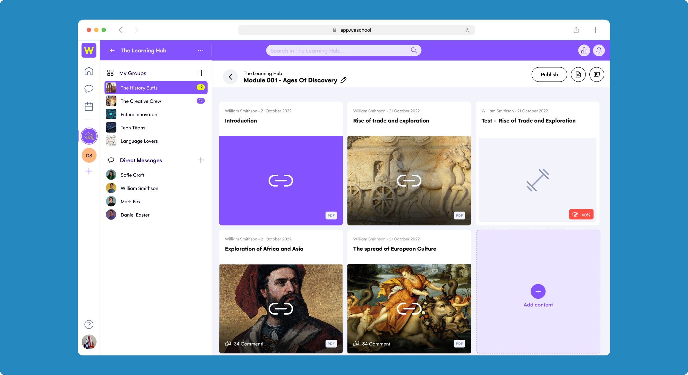
Task: Open My Groups heading
Action: (132, 73)
